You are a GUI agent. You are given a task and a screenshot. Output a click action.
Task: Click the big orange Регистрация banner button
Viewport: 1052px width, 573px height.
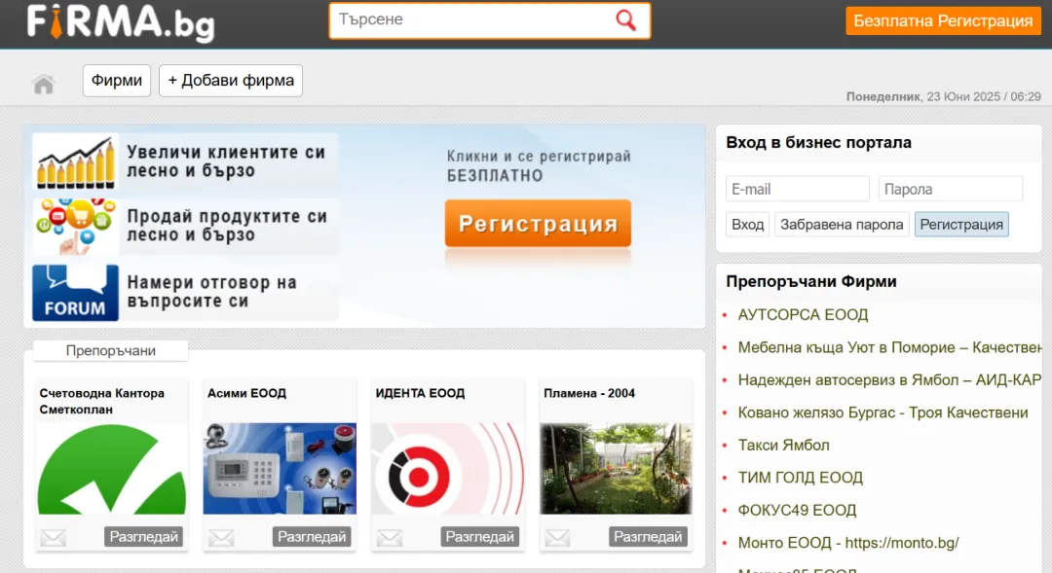pos(538,223)
